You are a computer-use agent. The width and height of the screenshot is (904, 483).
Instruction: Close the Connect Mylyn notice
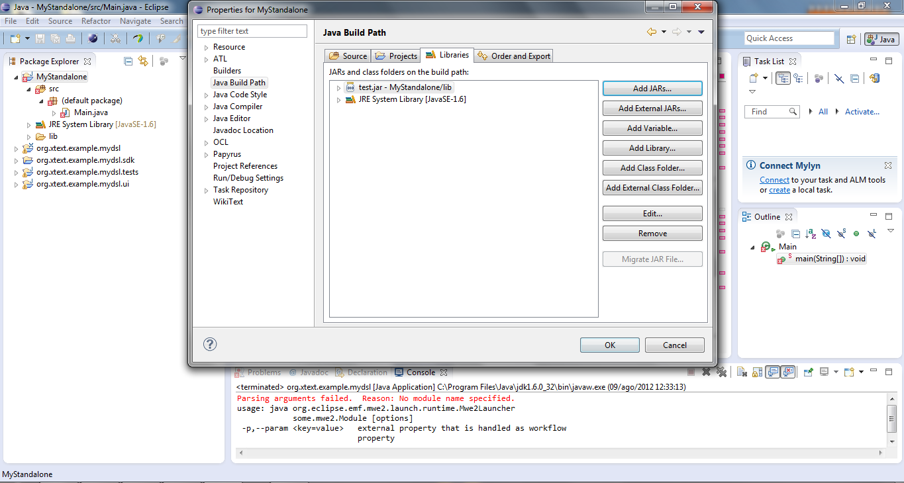click(x=888, y=165)
